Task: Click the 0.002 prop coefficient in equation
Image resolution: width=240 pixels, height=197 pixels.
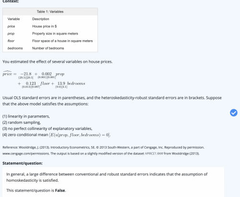Action: 47,74
